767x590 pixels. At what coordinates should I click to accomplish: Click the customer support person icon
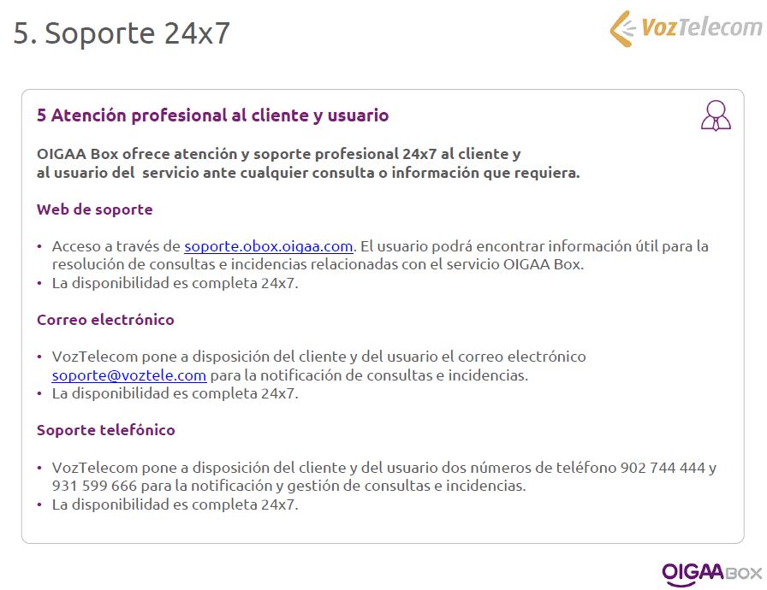(x=716, y=115)
